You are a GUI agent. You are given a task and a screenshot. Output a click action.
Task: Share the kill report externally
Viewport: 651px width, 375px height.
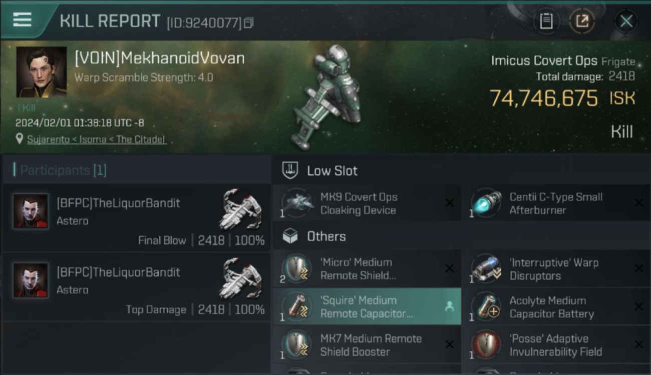coord(582,21)
